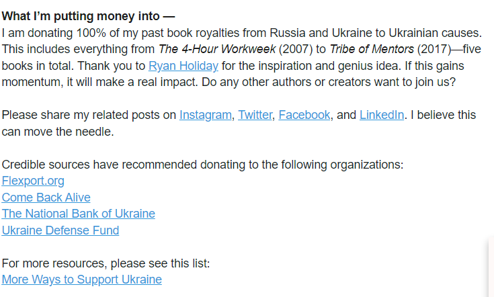Viewport: 494px width, 297px height.
Task: Open the Ukraine Defense Fund link
Action: tap(60, 230)
